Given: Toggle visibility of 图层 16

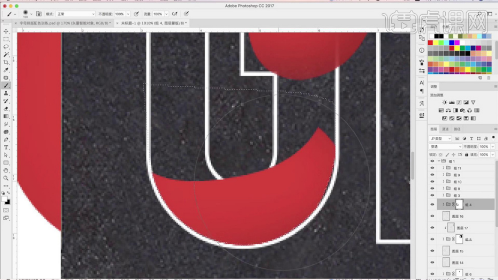Looking at the screenshot, I should point(432,216).
